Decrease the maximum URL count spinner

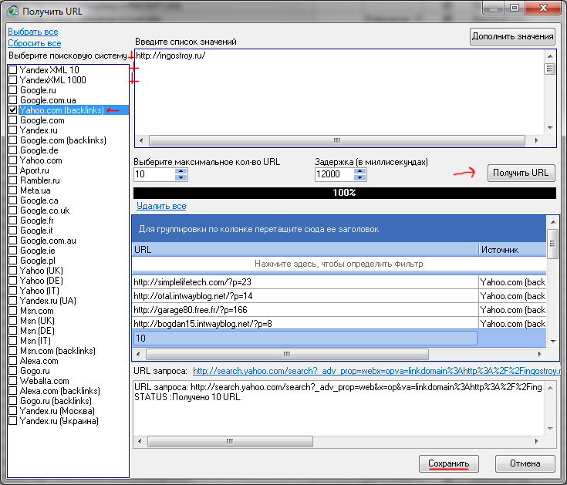[181, 177]
